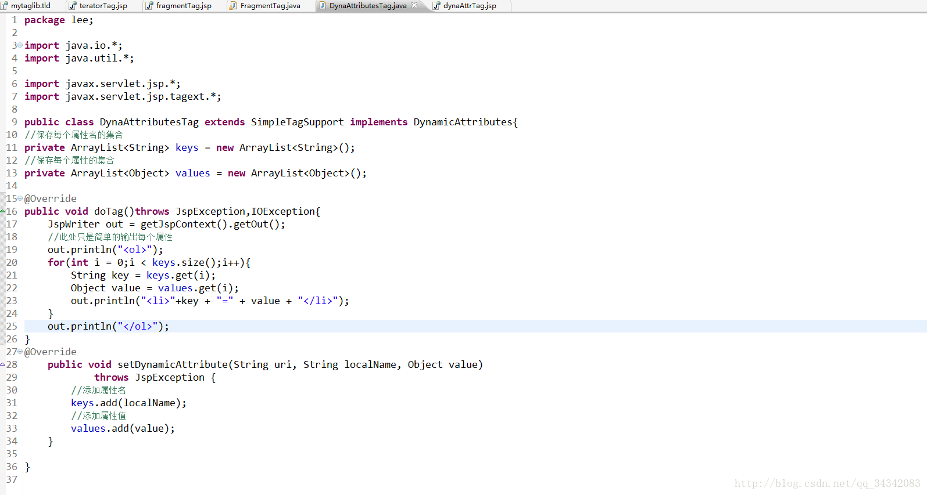Click 'doTag()throws' method name
The height and width of the screenshot is (495, 927).
pyautogui.click(x=132, y=211)
